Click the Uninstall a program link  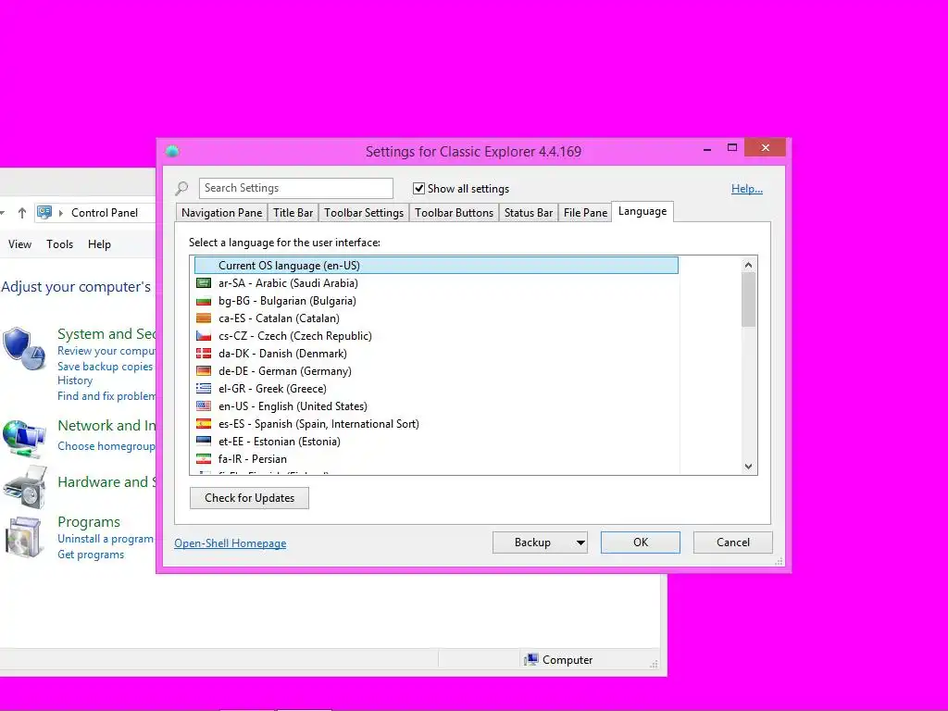[x=106, y=539]
